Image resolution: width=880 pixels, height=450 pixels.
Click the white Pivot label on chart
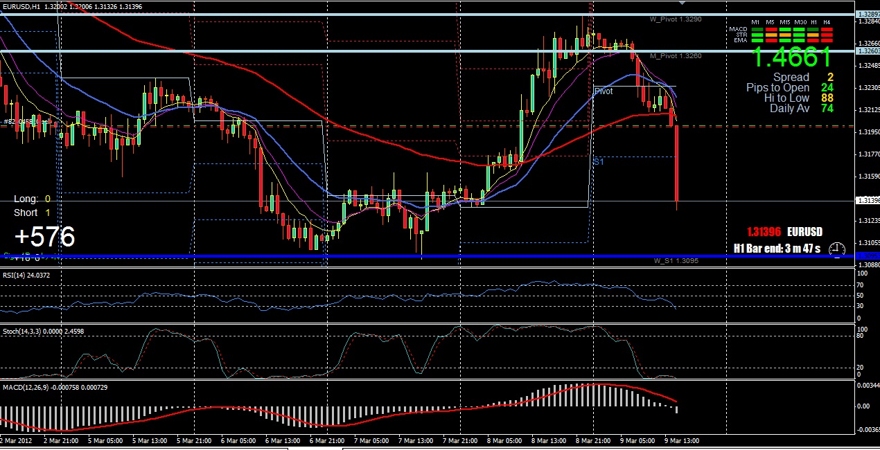[x=604, y=91]
